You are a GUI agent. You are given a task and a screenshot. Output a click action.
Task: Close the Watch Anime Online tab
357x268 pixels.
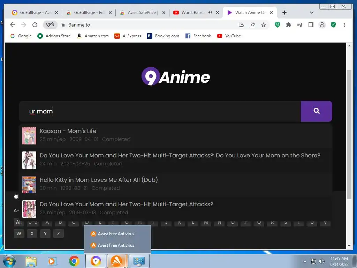(271, 13)
